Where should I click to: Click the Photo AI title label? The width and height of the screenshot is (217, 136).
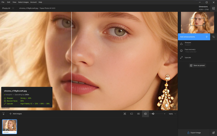pyautogui.click(x=6, y=8)
